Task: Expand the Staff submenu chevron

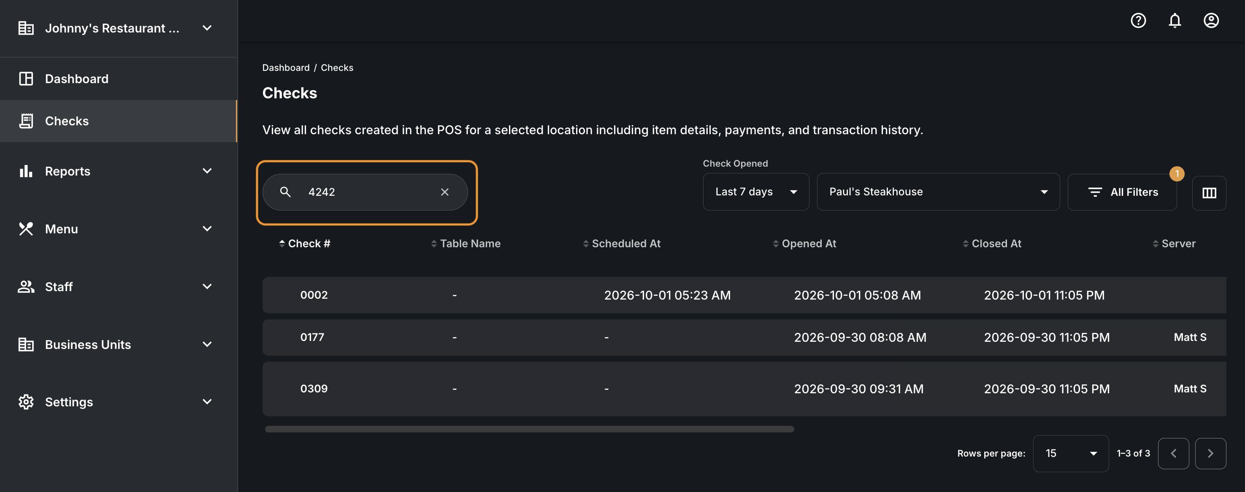Action: [x=207, y=287]
